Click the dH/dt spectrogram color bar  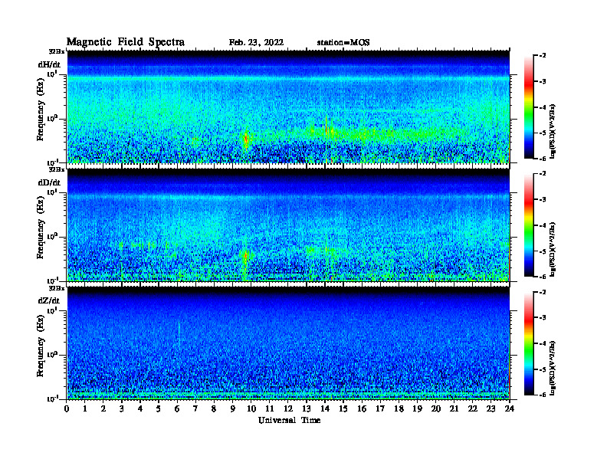[x=529, y=107]
